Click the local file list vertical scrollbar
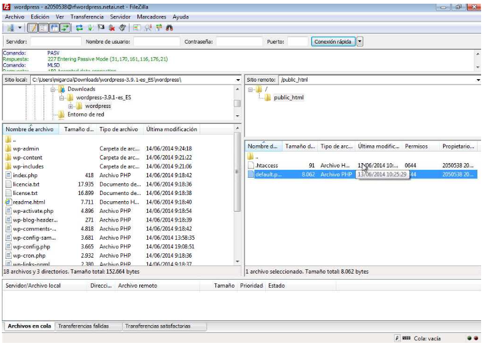486x349 pixels. coord(237,172)
